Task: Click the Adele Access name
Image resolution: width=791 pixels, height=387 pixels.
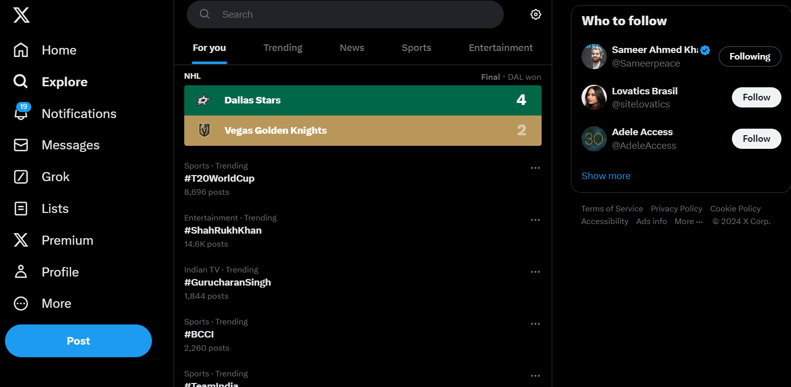Action: (642, 132)
